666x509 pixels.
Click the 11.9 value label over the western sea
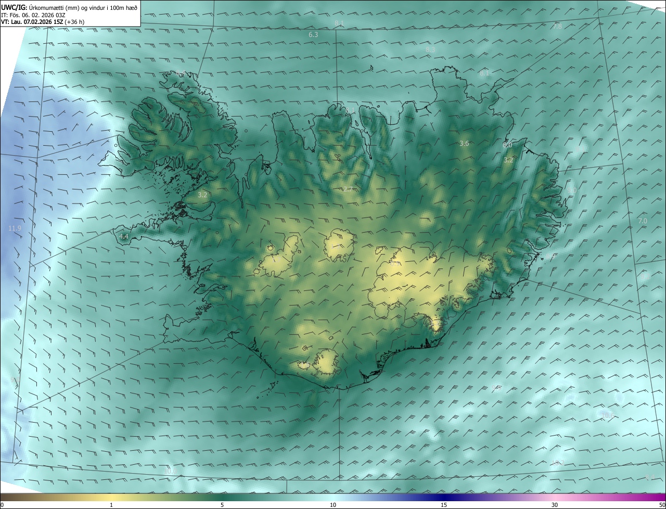click(15, 228)
